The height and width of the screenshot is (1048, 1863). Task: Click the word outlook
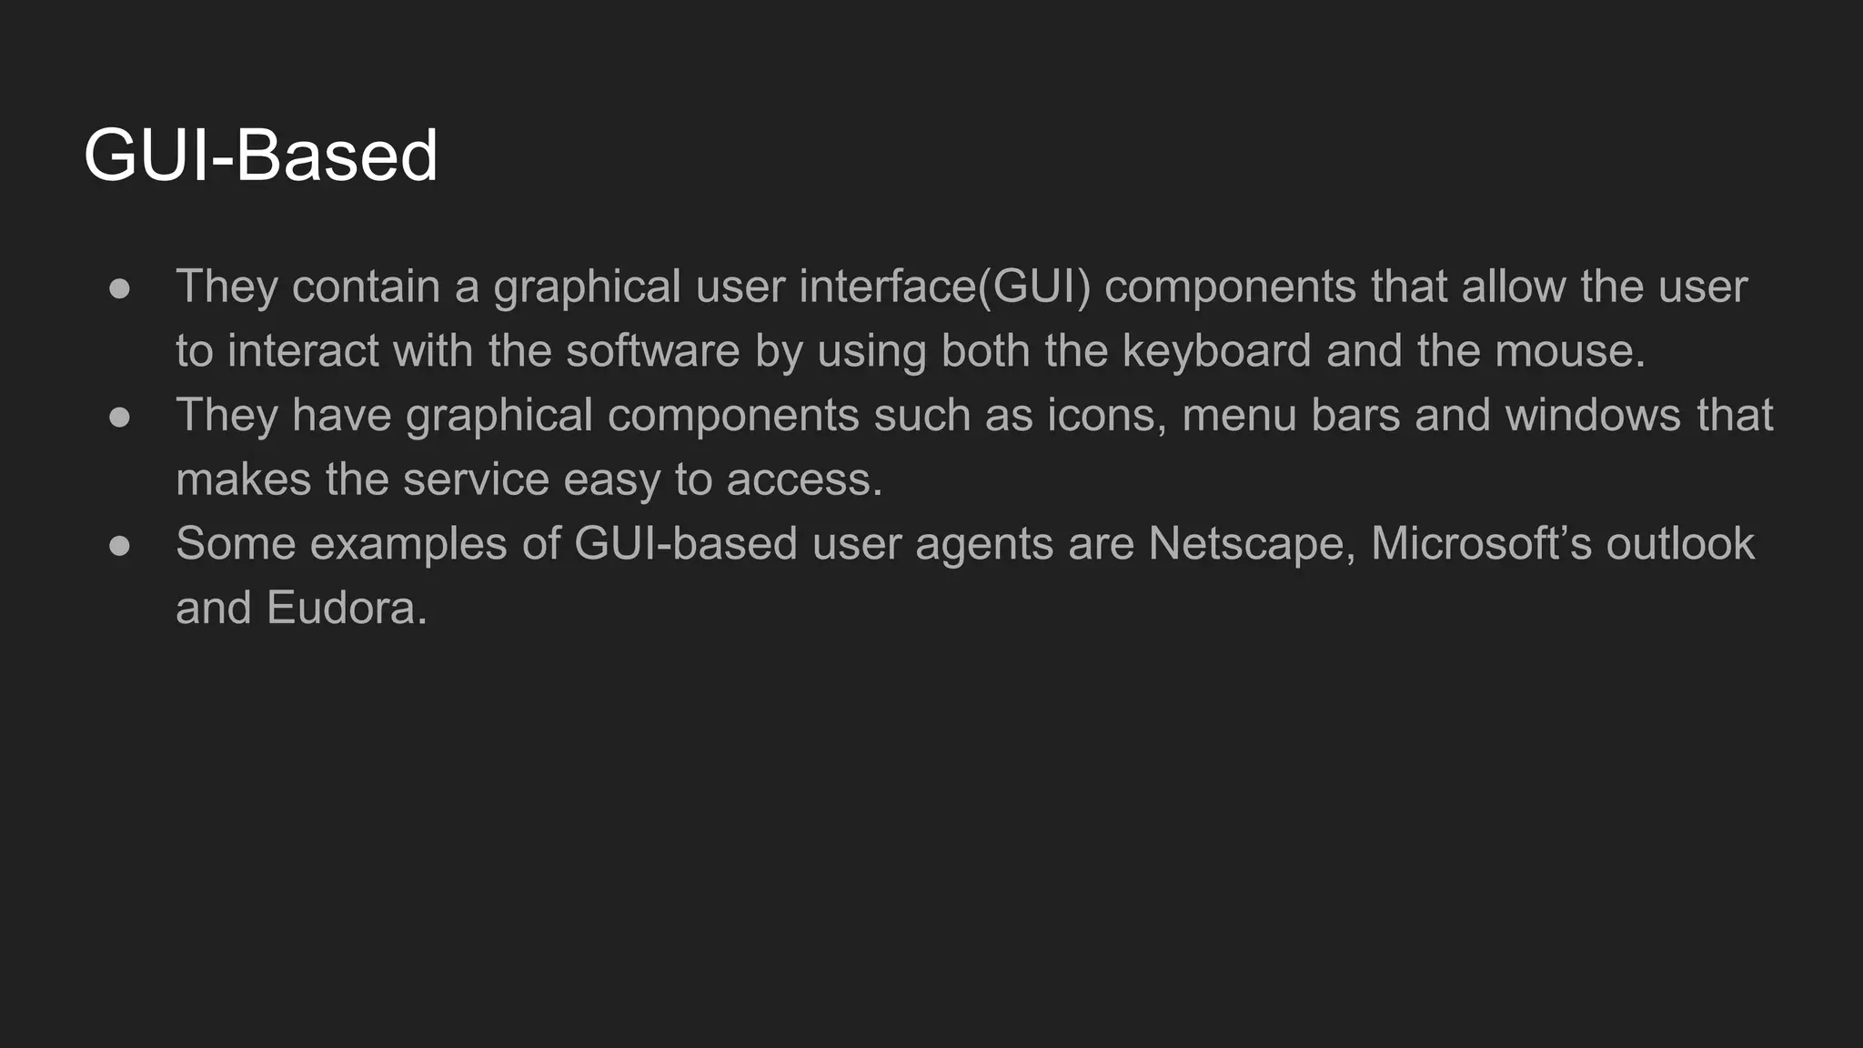tap(1680, 543)
